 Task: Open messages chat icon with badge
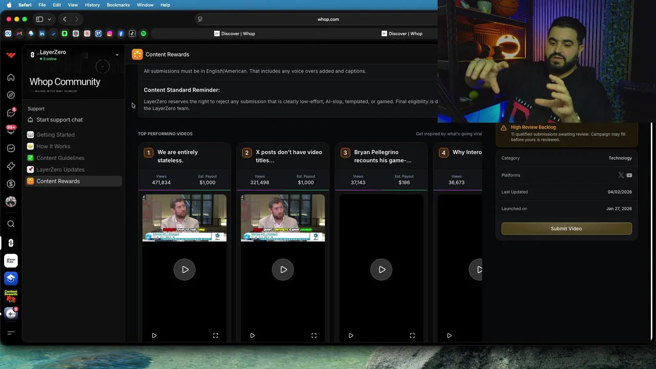(11, 113)
